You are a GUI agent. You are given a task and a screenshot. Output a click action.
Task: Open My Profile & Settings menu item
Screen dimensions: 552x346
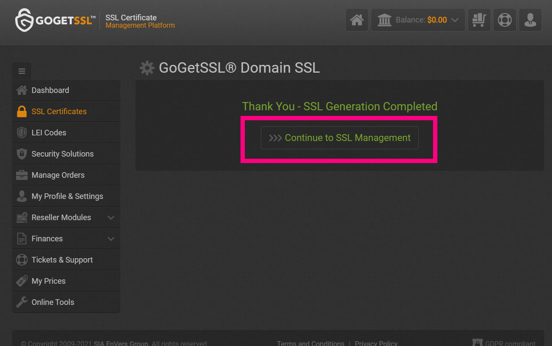pyautogui.click(x=66, y=196)
